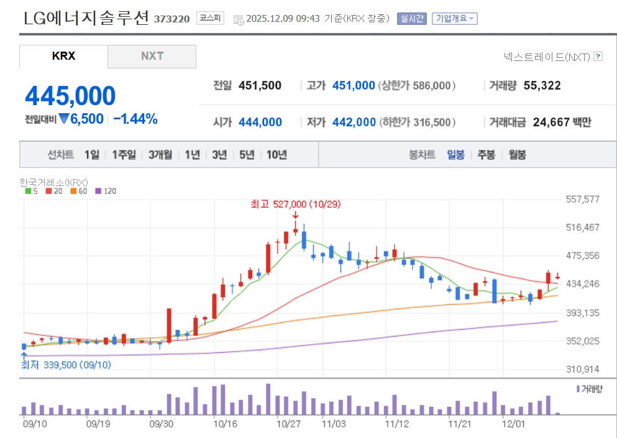This screenshot has width=617, height=438.
Task: Click the 최저 339,500 (09/10) low marker
Action: point(66,365)
